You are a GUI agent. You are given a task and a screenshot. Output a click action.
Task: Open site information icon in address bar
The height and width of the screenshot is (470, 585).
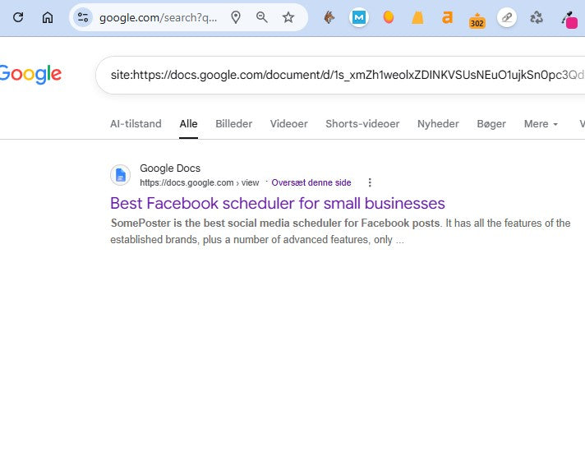pyautogui.click(x=83, y=17)
